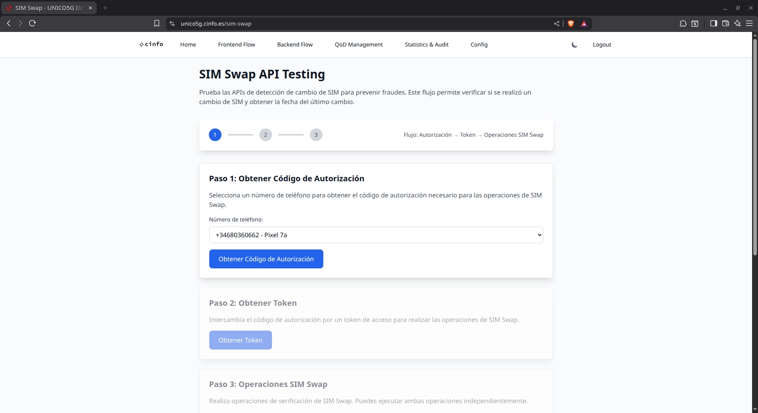
Task: Open the Backend Flow nav item
Action: (x=295, y=45)
